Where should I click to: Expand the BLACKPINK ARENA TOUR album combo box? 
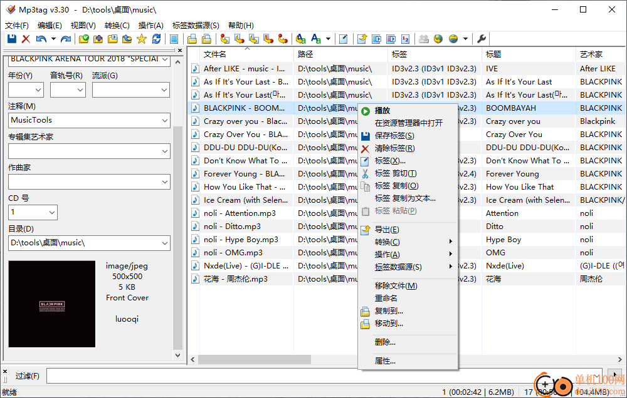pyautogui.click(x=165, y=60)
